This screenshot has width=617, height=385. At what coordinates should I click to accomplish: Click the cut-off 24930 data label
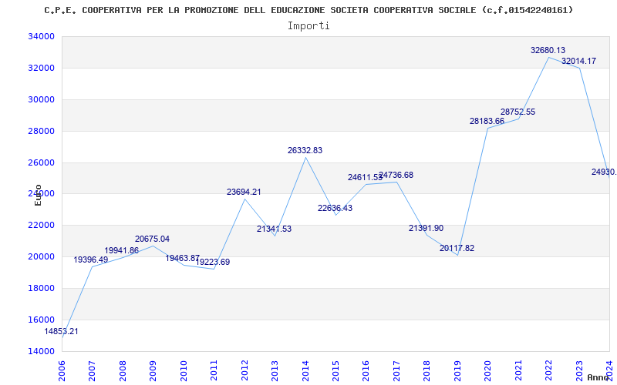pyautogui.click(x=604, y=172)
